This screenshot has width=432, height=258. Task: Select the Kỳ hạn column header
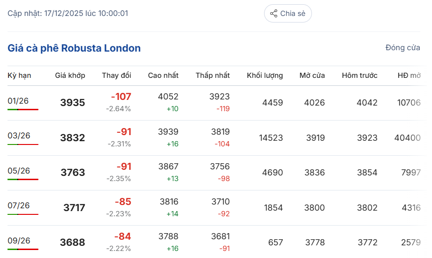19,76
